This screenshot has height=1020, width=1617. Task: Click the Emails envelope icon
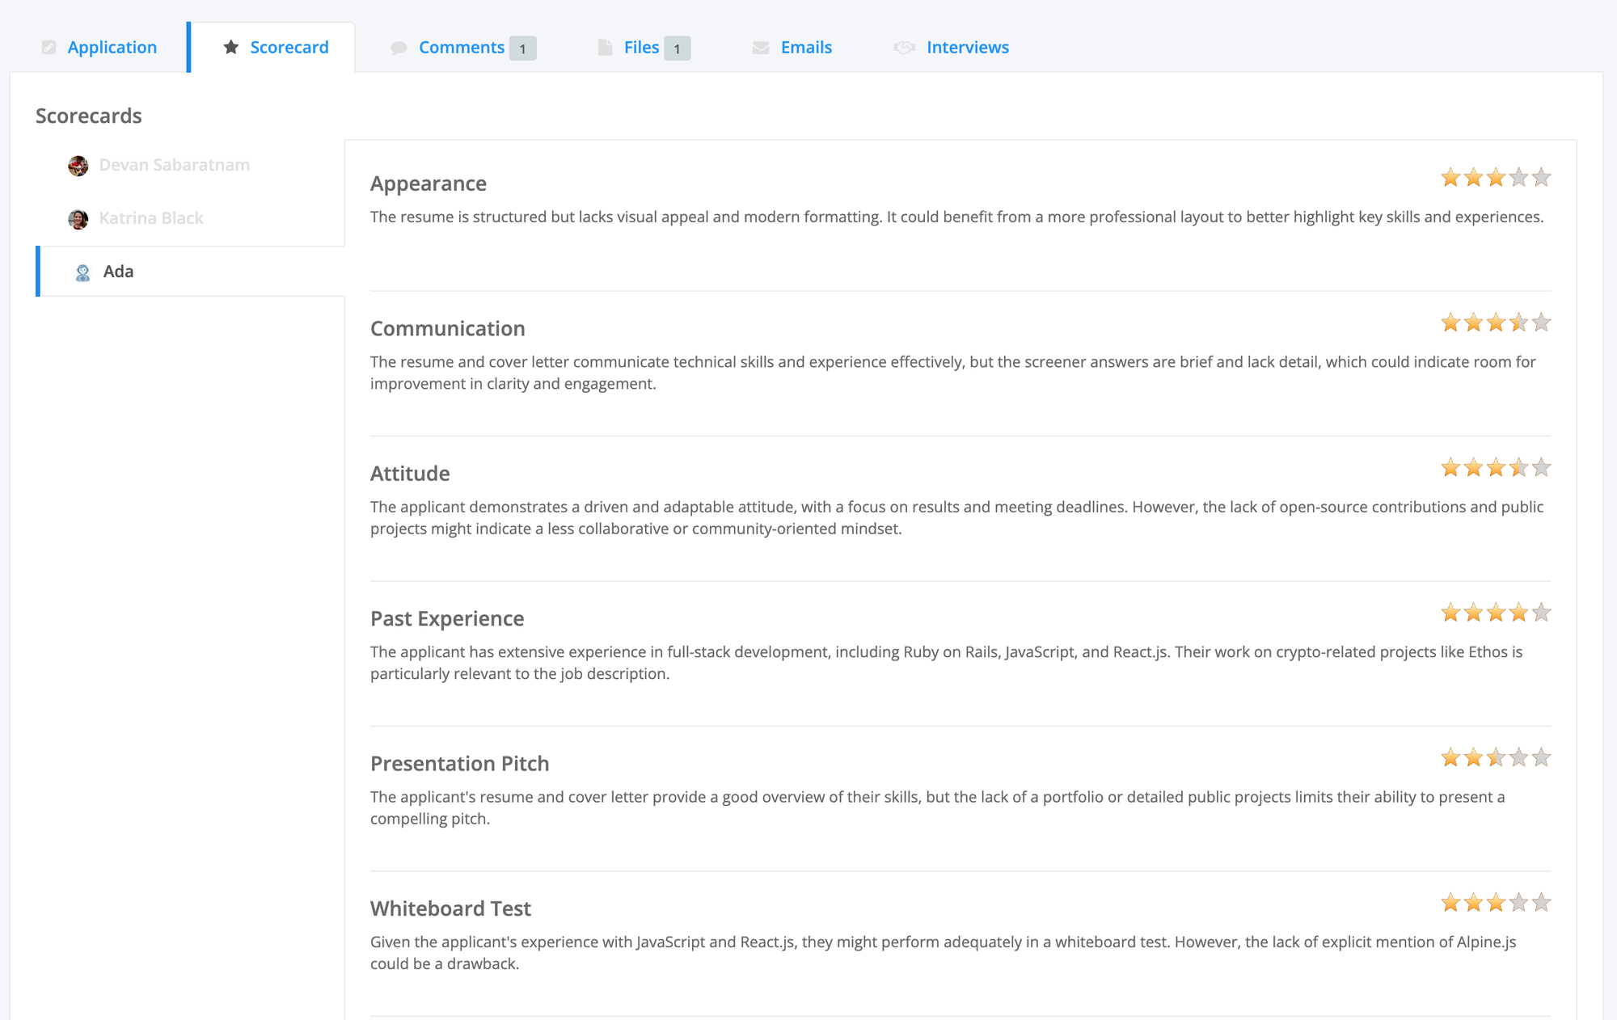pyautogui.click(x=761, y=48)
